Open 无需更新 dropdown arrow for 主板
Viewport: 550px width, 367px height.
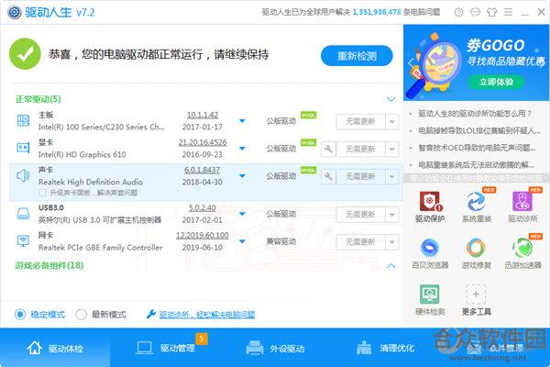point(391,122)
